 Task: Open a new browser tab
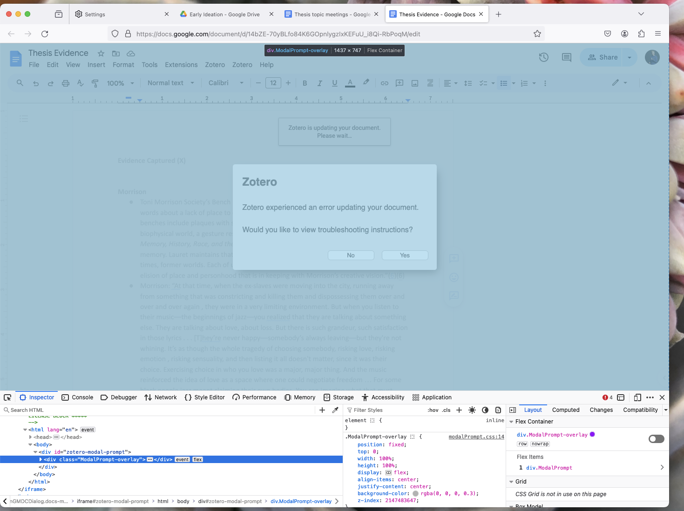pyautogui.click(x=498, y=14)
